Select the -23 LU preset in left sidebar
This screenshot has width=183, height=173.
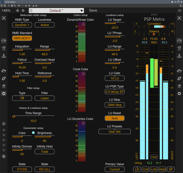point(4,48)
